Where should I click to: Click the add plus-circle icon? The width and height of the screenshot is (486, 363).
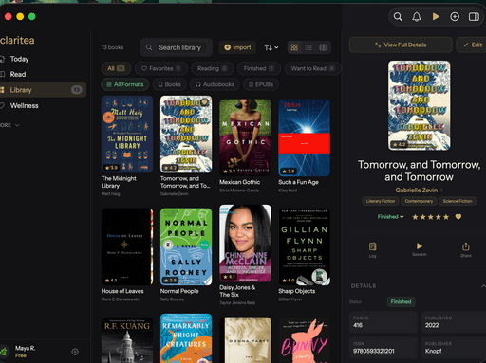pos(455,16)
